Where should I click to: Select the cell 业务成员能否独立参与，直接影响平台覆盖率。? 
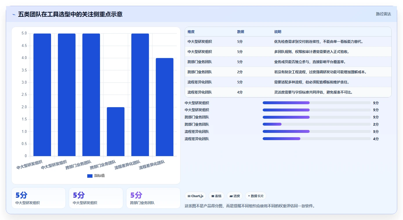310,62
